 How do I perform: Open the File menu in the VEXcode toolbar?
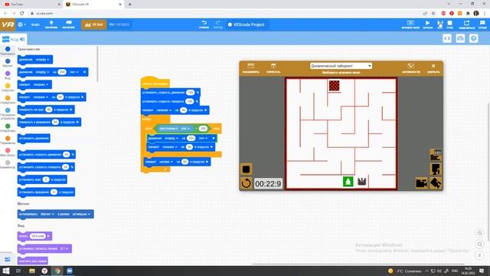[x=35, y=25]
